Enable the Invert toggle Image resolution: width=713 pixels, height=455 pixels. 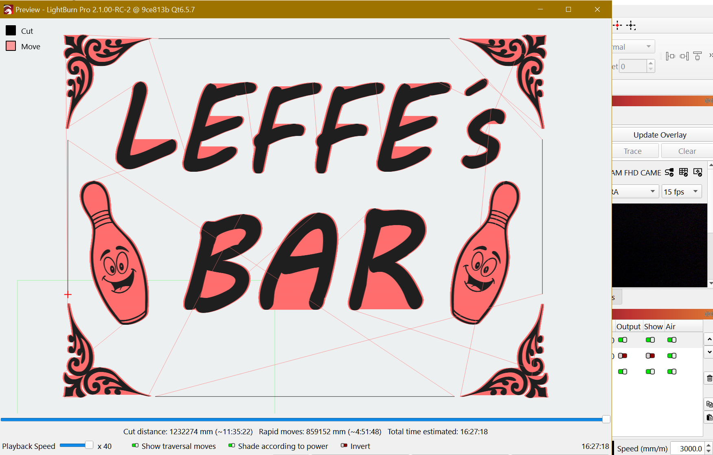click(344, 446)
